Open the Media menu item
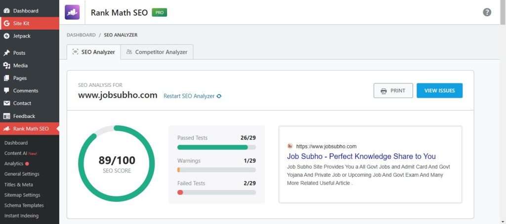 pos(30,66)
